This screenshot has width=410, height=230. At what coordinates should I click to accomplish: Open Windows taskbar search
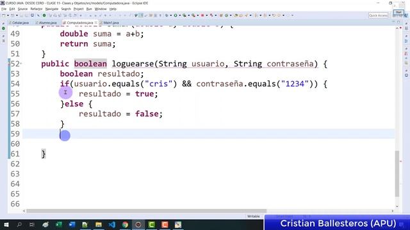pyautogui.click(x=19, y=224)
